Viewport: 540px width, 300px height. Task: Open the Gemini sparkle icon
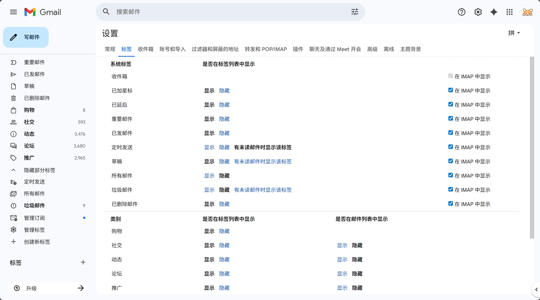pos(493,12)
